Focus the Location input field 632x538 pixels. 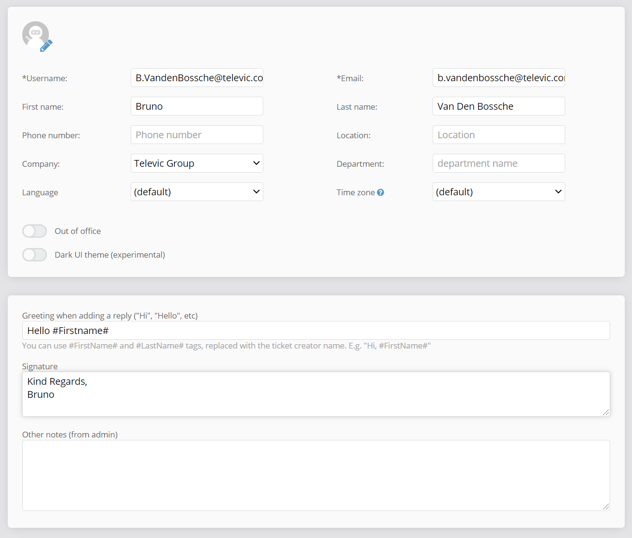coord(498,135)
